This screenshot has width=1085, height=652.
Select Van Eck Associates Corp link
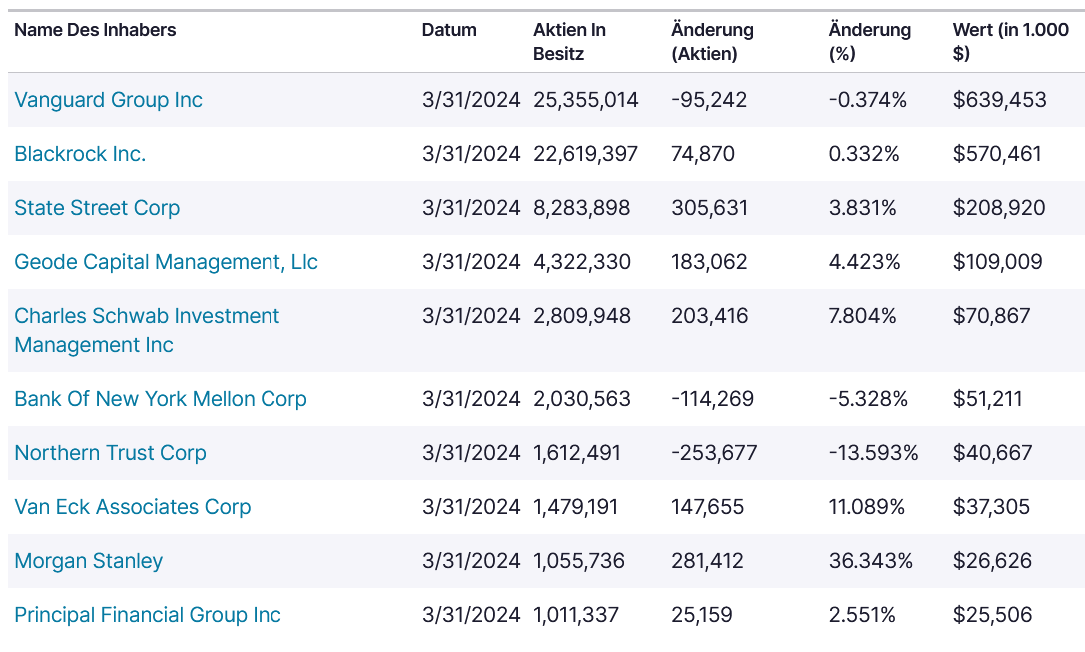click(x=132, y=507)
